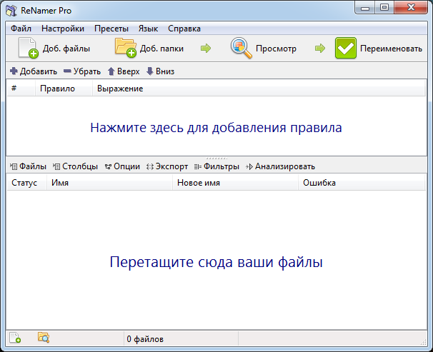Click the 'Перетащите сюда ваши файлы' text

point(216,262)
